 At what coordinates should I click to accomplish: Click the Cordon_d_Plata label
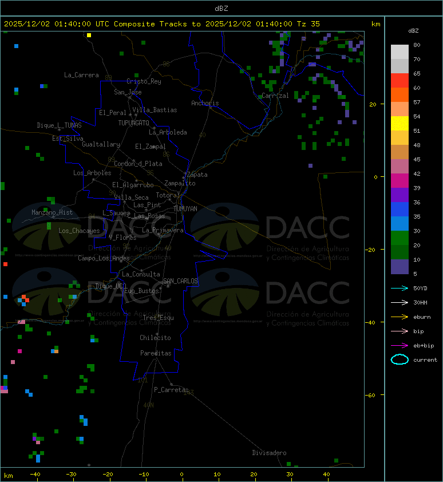pyautogui.click(x=138, y=164)
